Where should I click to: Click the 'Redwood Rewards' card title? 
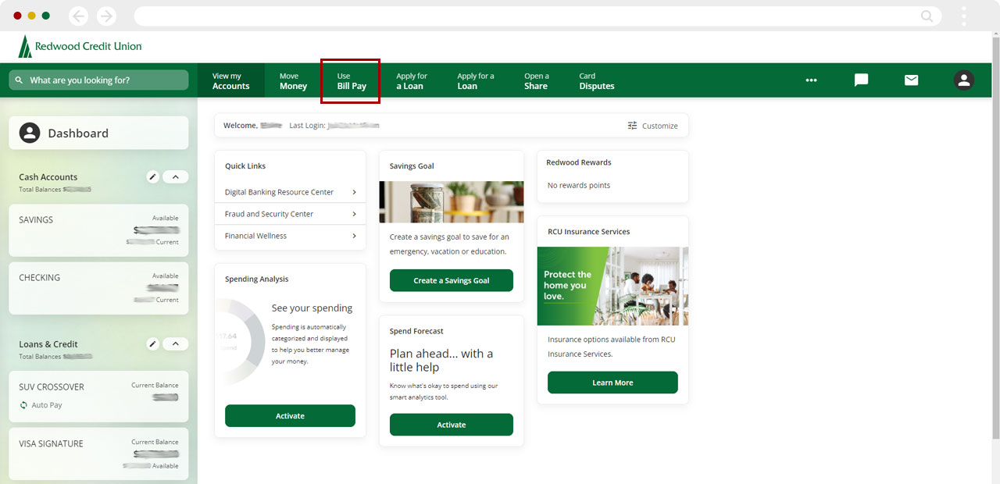click(x=579, y=162)
